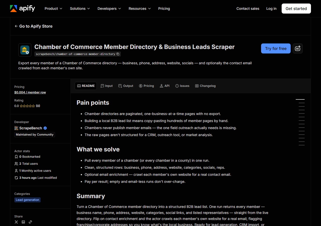Click the What we solve heading
This screenshot has height=226, width=321.
pos(98,149)
